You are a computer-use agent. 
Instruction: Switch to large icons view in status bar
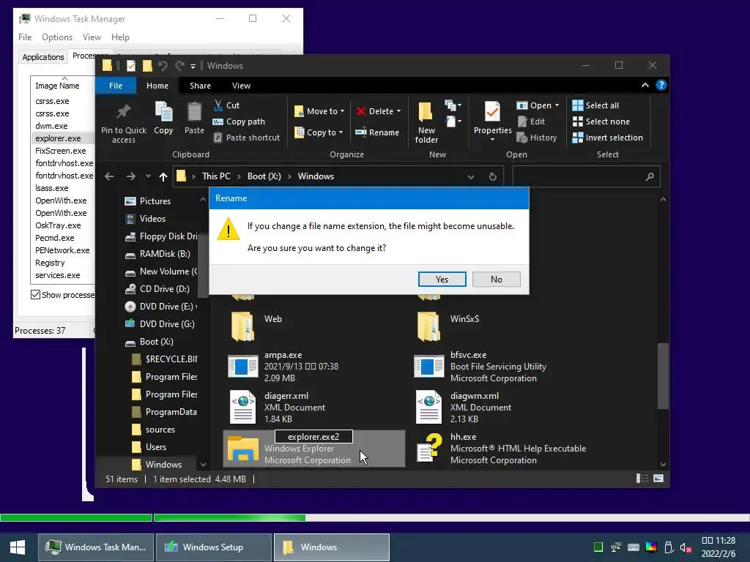[658, 479]
